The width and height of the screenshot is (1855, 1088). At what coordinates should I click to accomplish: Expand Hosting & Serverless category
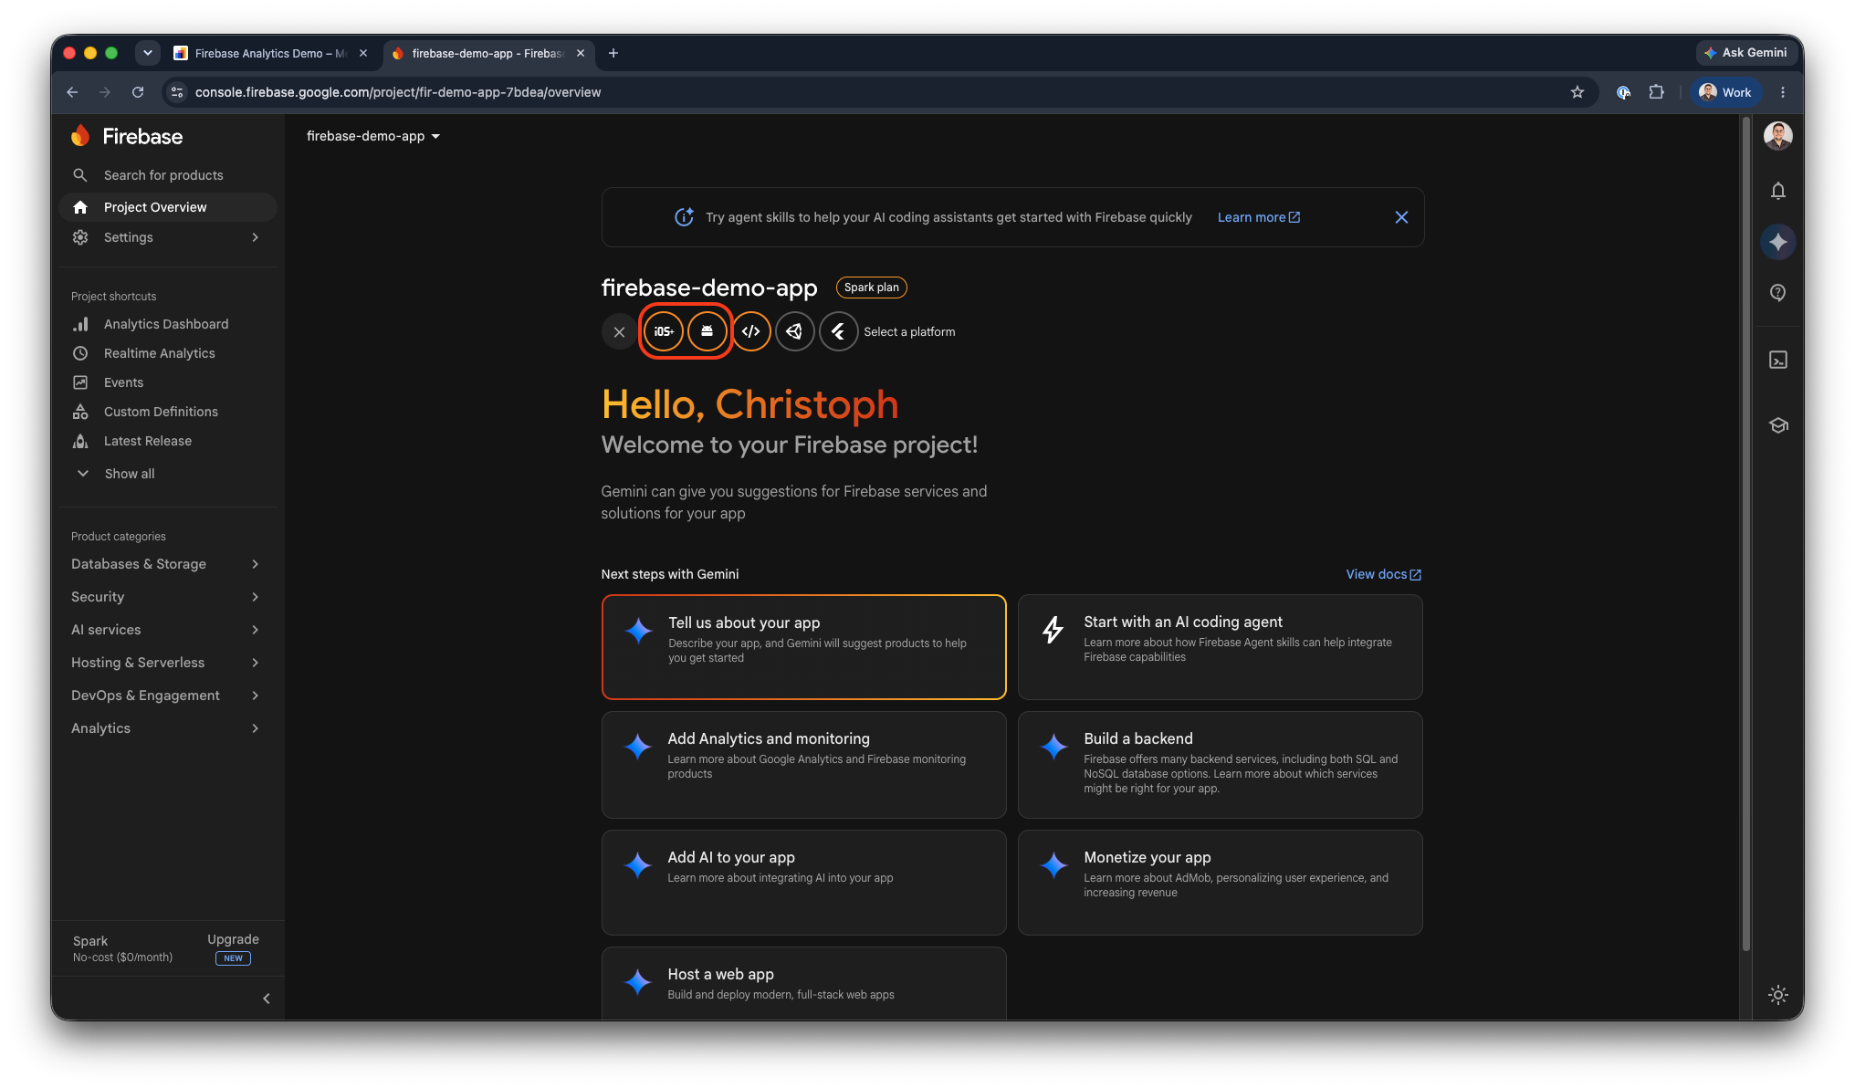pyautogui.click(x=168, y=663)
